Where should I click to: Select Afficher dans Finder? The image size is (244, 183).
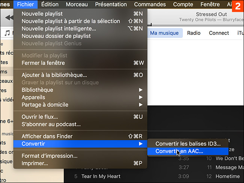click(x=47, y=136)
